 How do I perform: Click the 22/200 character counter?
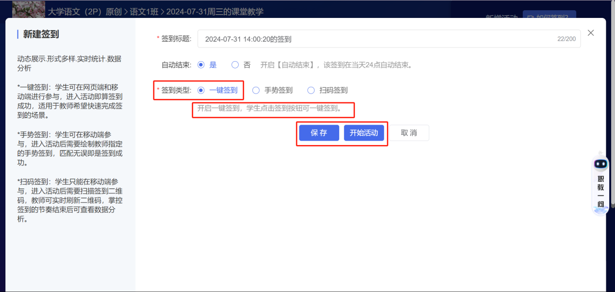[566, 39]
